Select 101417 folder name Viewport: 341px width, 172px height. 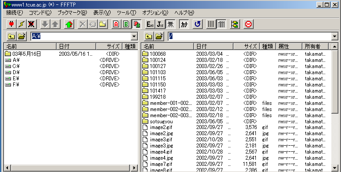[x=158, y=91]
